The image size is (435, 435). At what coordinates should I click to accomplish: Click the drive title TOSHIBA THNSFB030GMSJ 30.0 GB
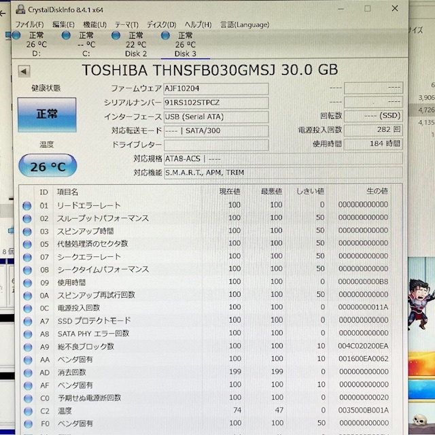210,70
